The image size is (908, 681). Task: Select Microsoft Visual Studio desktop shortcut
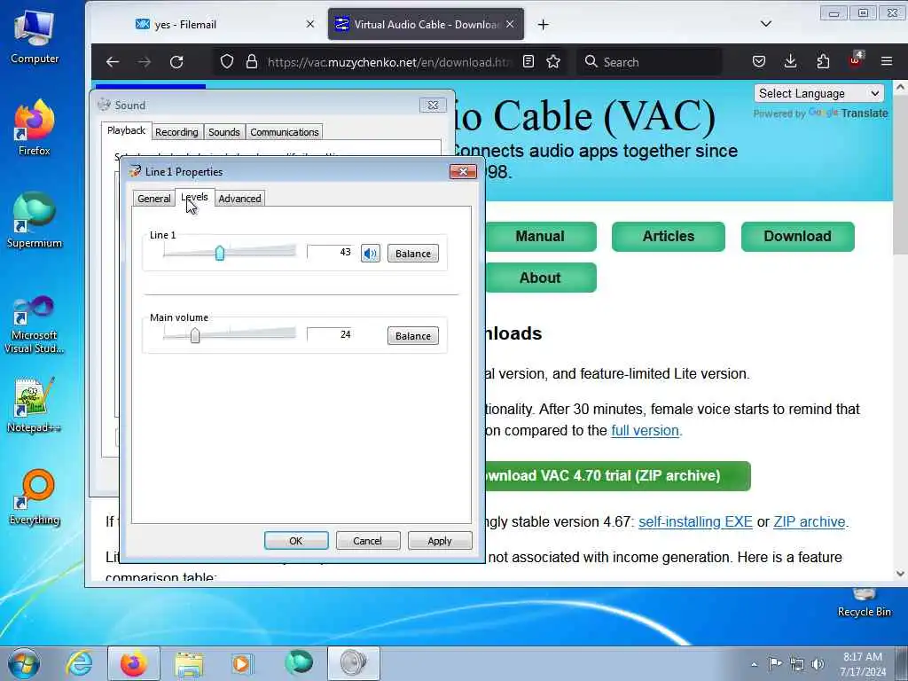point(35,325)
